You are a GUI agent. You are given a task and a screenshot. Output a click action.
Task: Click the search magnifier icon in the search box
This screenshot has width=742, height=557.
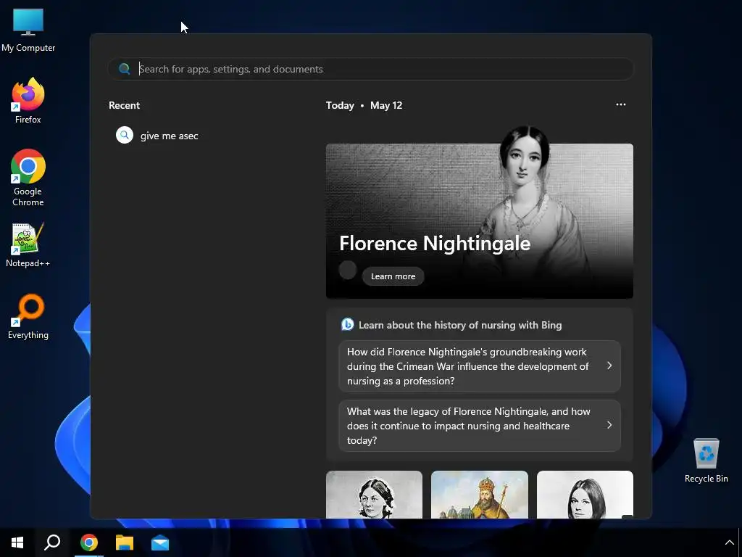(x=125, y=69)
